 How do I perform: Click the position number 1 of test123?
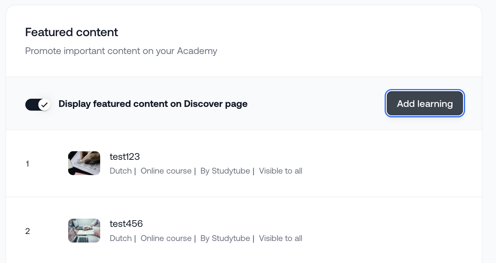[27, 164]
